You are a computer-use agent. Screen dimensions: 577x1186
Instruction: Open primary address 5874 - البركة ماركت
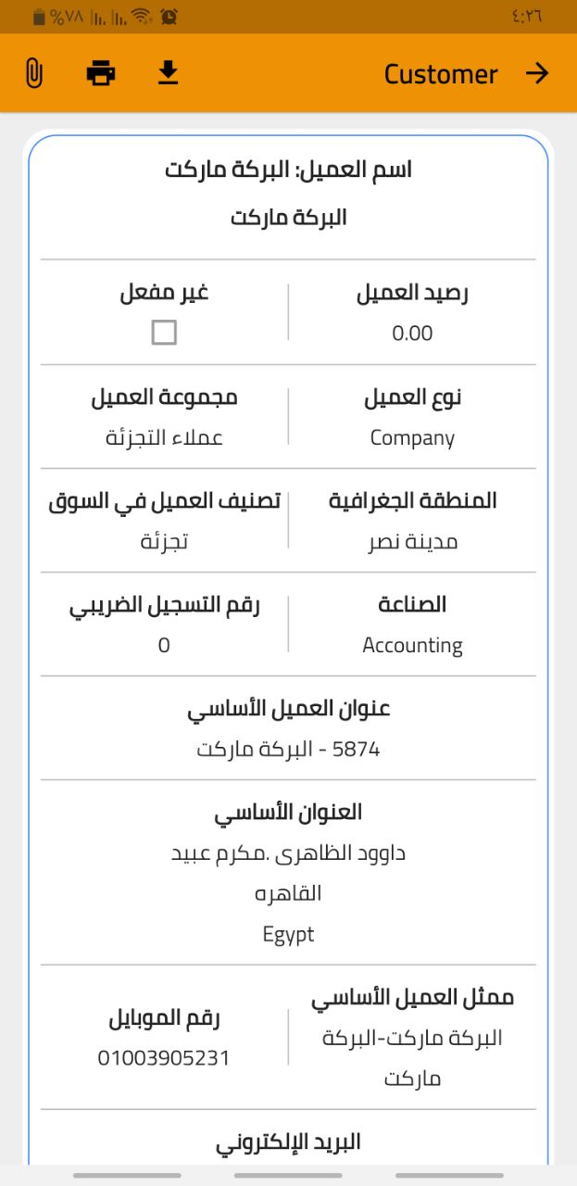[288, 749]
